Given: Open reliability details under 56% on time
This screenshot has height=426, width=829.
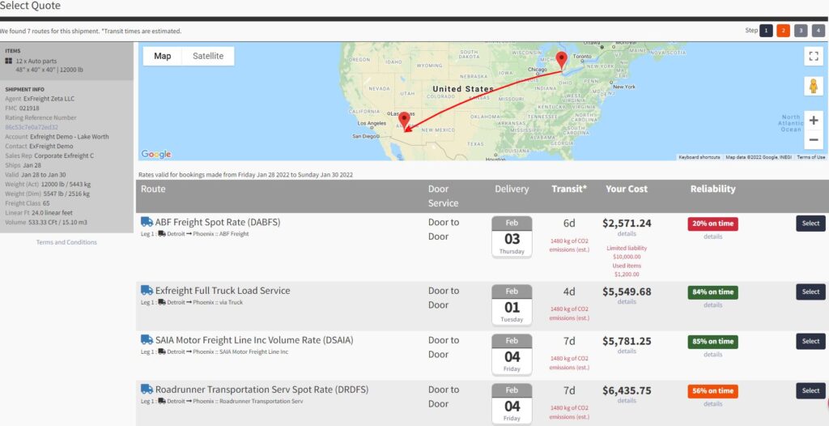Looking at the screenshot, I should pyautogui.click(x=712, y=404).
